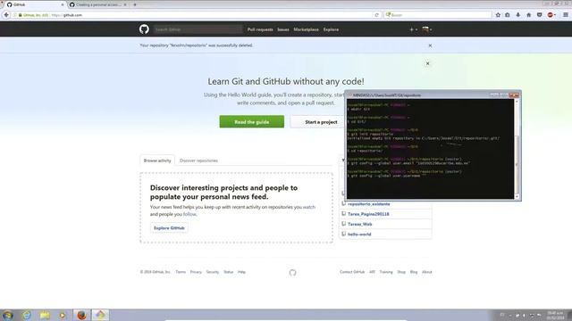The height and width of the screenshot is (321, 572).
Task: Go to Marketplace in GitHub header
Action: [306, 29]
